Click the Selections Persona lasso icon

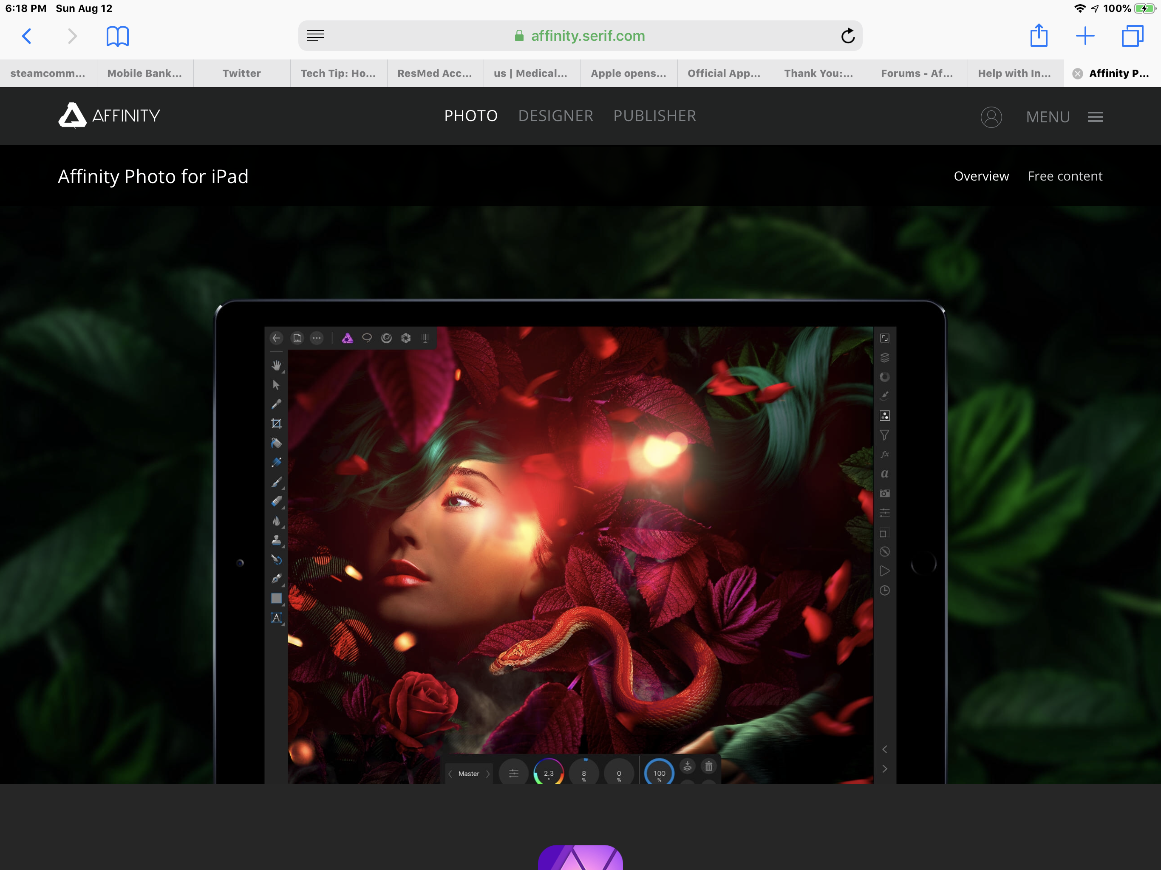367,338
